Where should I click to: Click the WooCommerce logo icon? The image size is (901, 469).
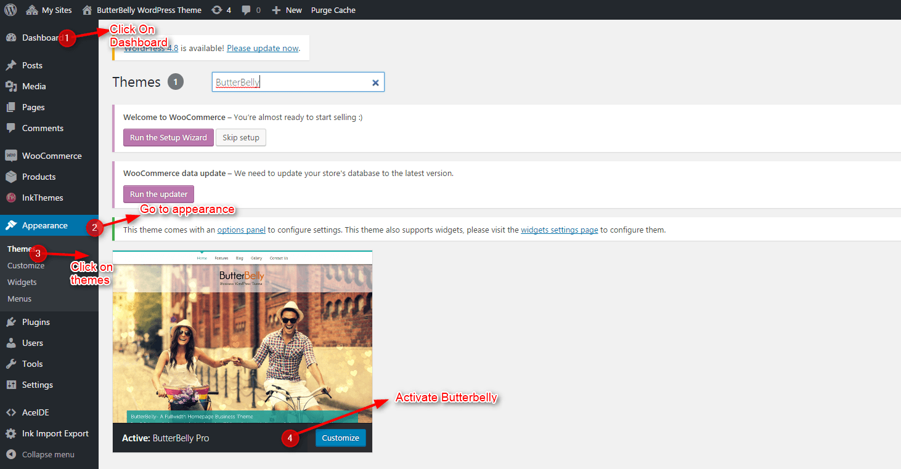[11, 156]
